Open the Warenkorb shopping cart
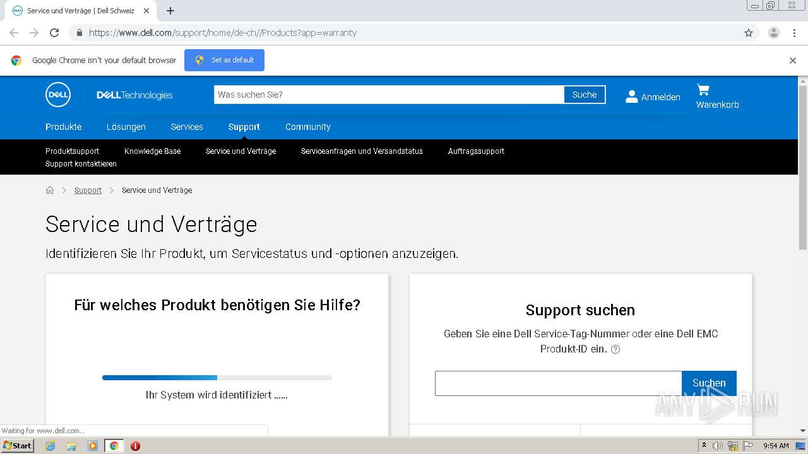 (x=717, y=96)
